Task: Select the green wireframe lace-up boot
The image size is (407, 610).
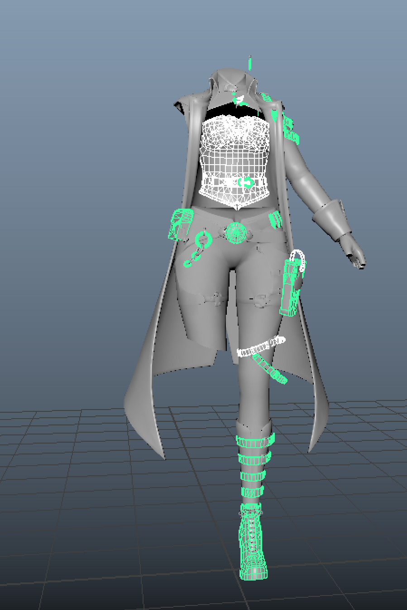Action: point(253,542)
